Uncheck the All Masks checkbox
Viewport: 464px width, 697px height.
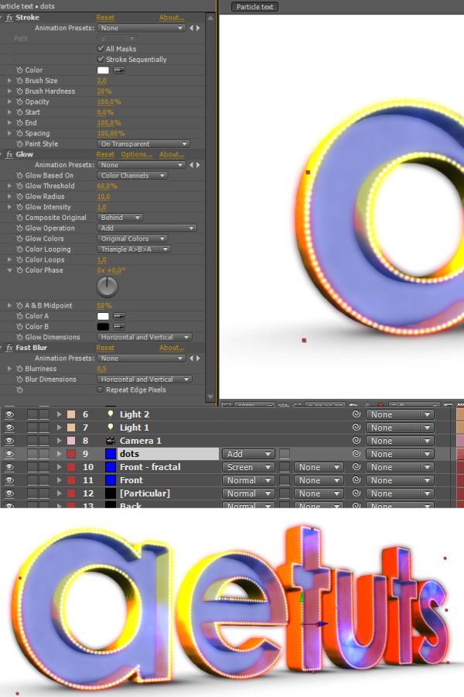(x=101, y=49)
